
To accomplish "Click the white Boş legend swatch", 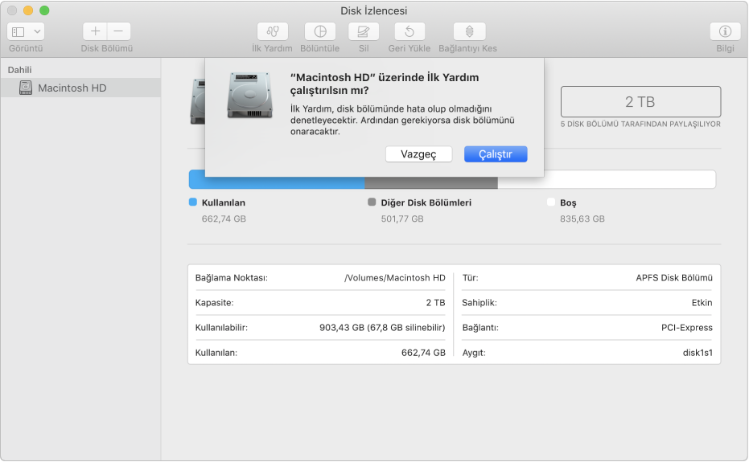I will [x=551, y=202].
